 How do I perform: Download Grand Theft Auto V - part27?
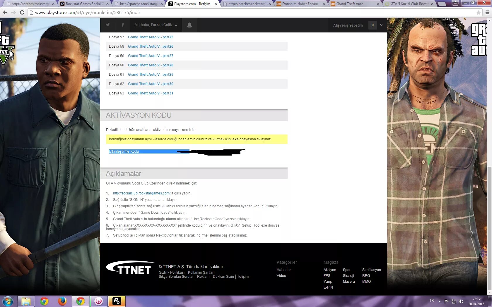(151, 56)
